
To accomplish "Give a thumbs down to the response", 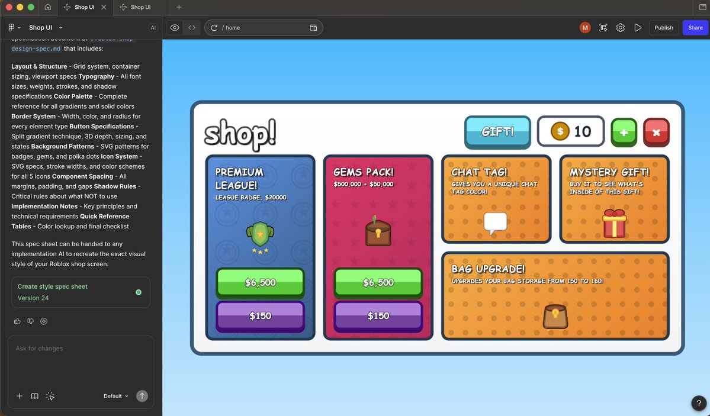I will pos(30,321).
